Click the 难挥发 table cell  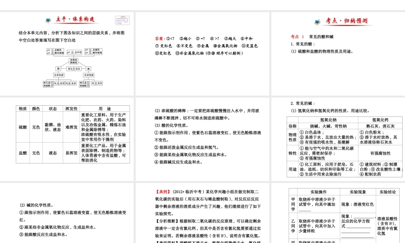tap(72, 127)
